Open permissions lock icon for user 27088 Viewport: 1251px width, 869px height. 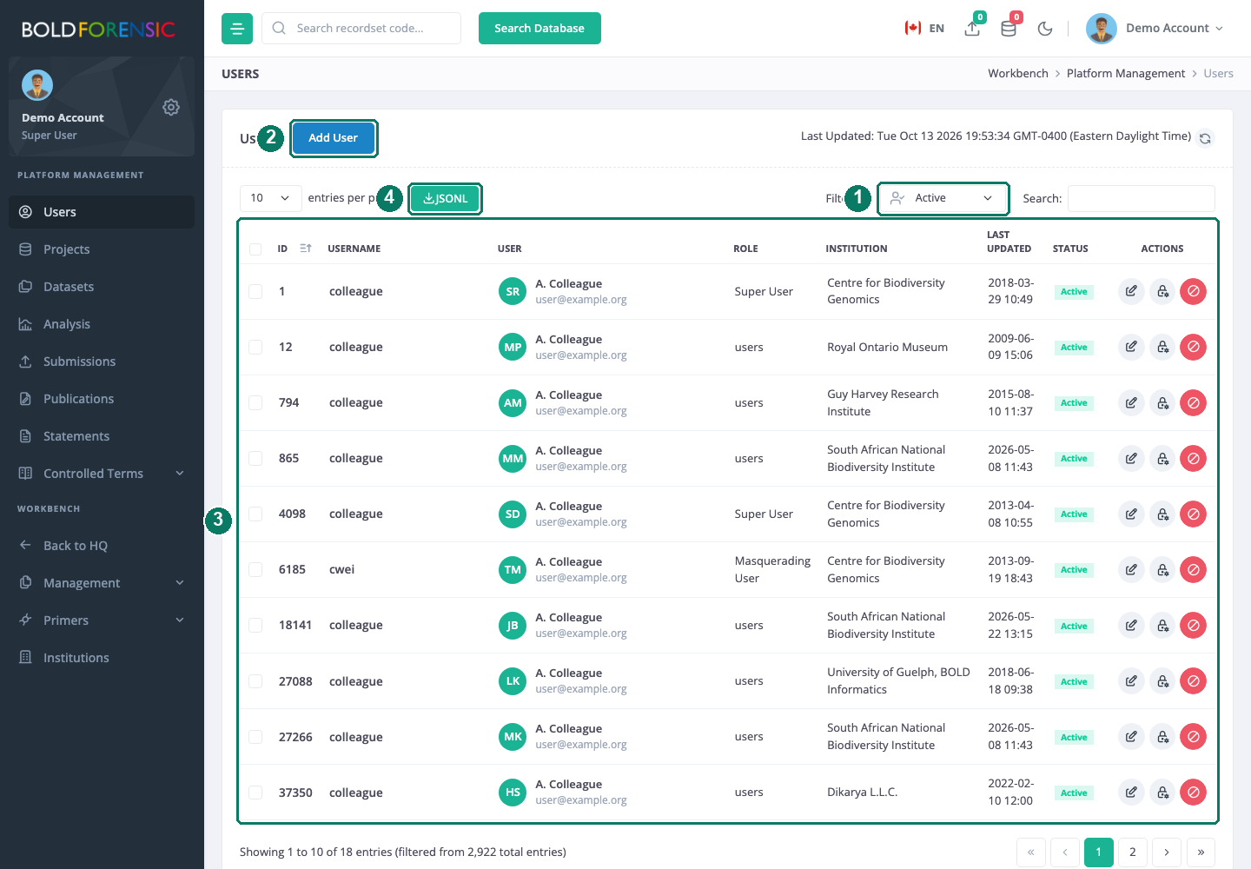(x=1162, y=681)
